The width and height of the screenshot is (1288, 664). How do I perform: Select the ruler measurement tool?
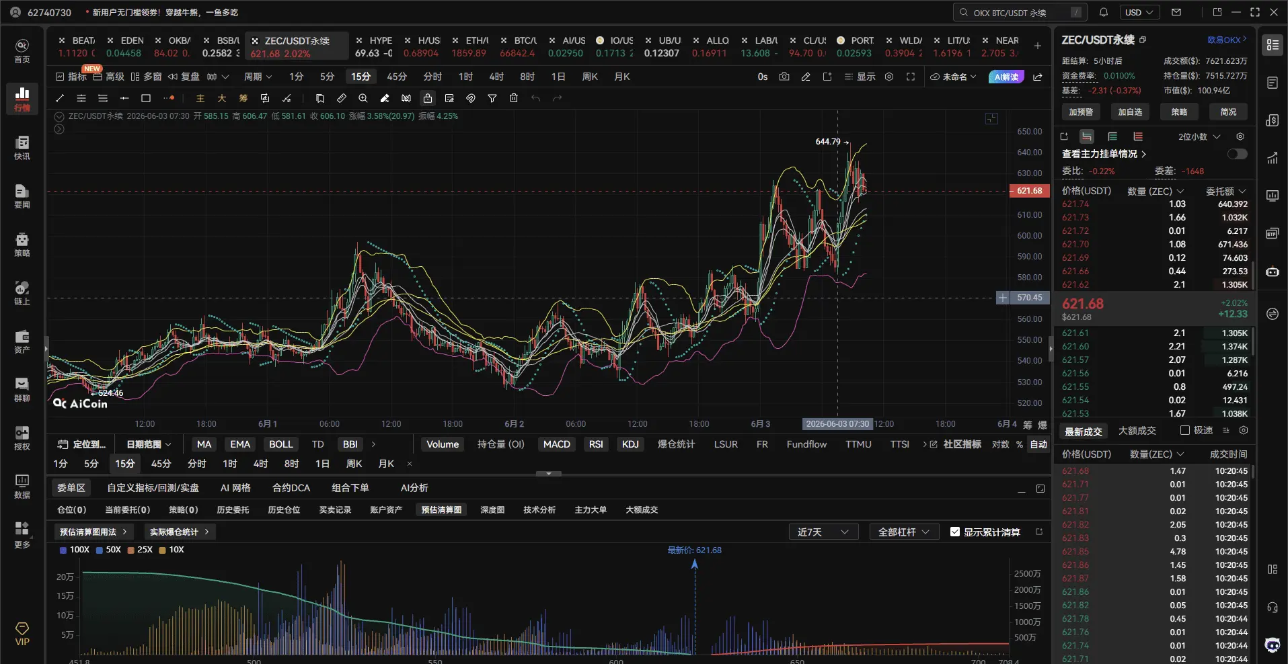pos(342,98)
